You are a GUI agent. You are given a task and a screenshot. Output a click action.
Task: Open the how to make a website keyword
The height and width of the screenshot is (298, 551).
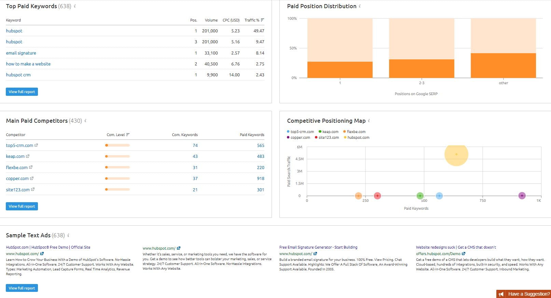click(x=28, y=64)
